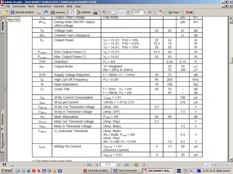Open the zoom percentage dropdown arrow
This screenshot has height=174, width=233.
tap(144, 12)
